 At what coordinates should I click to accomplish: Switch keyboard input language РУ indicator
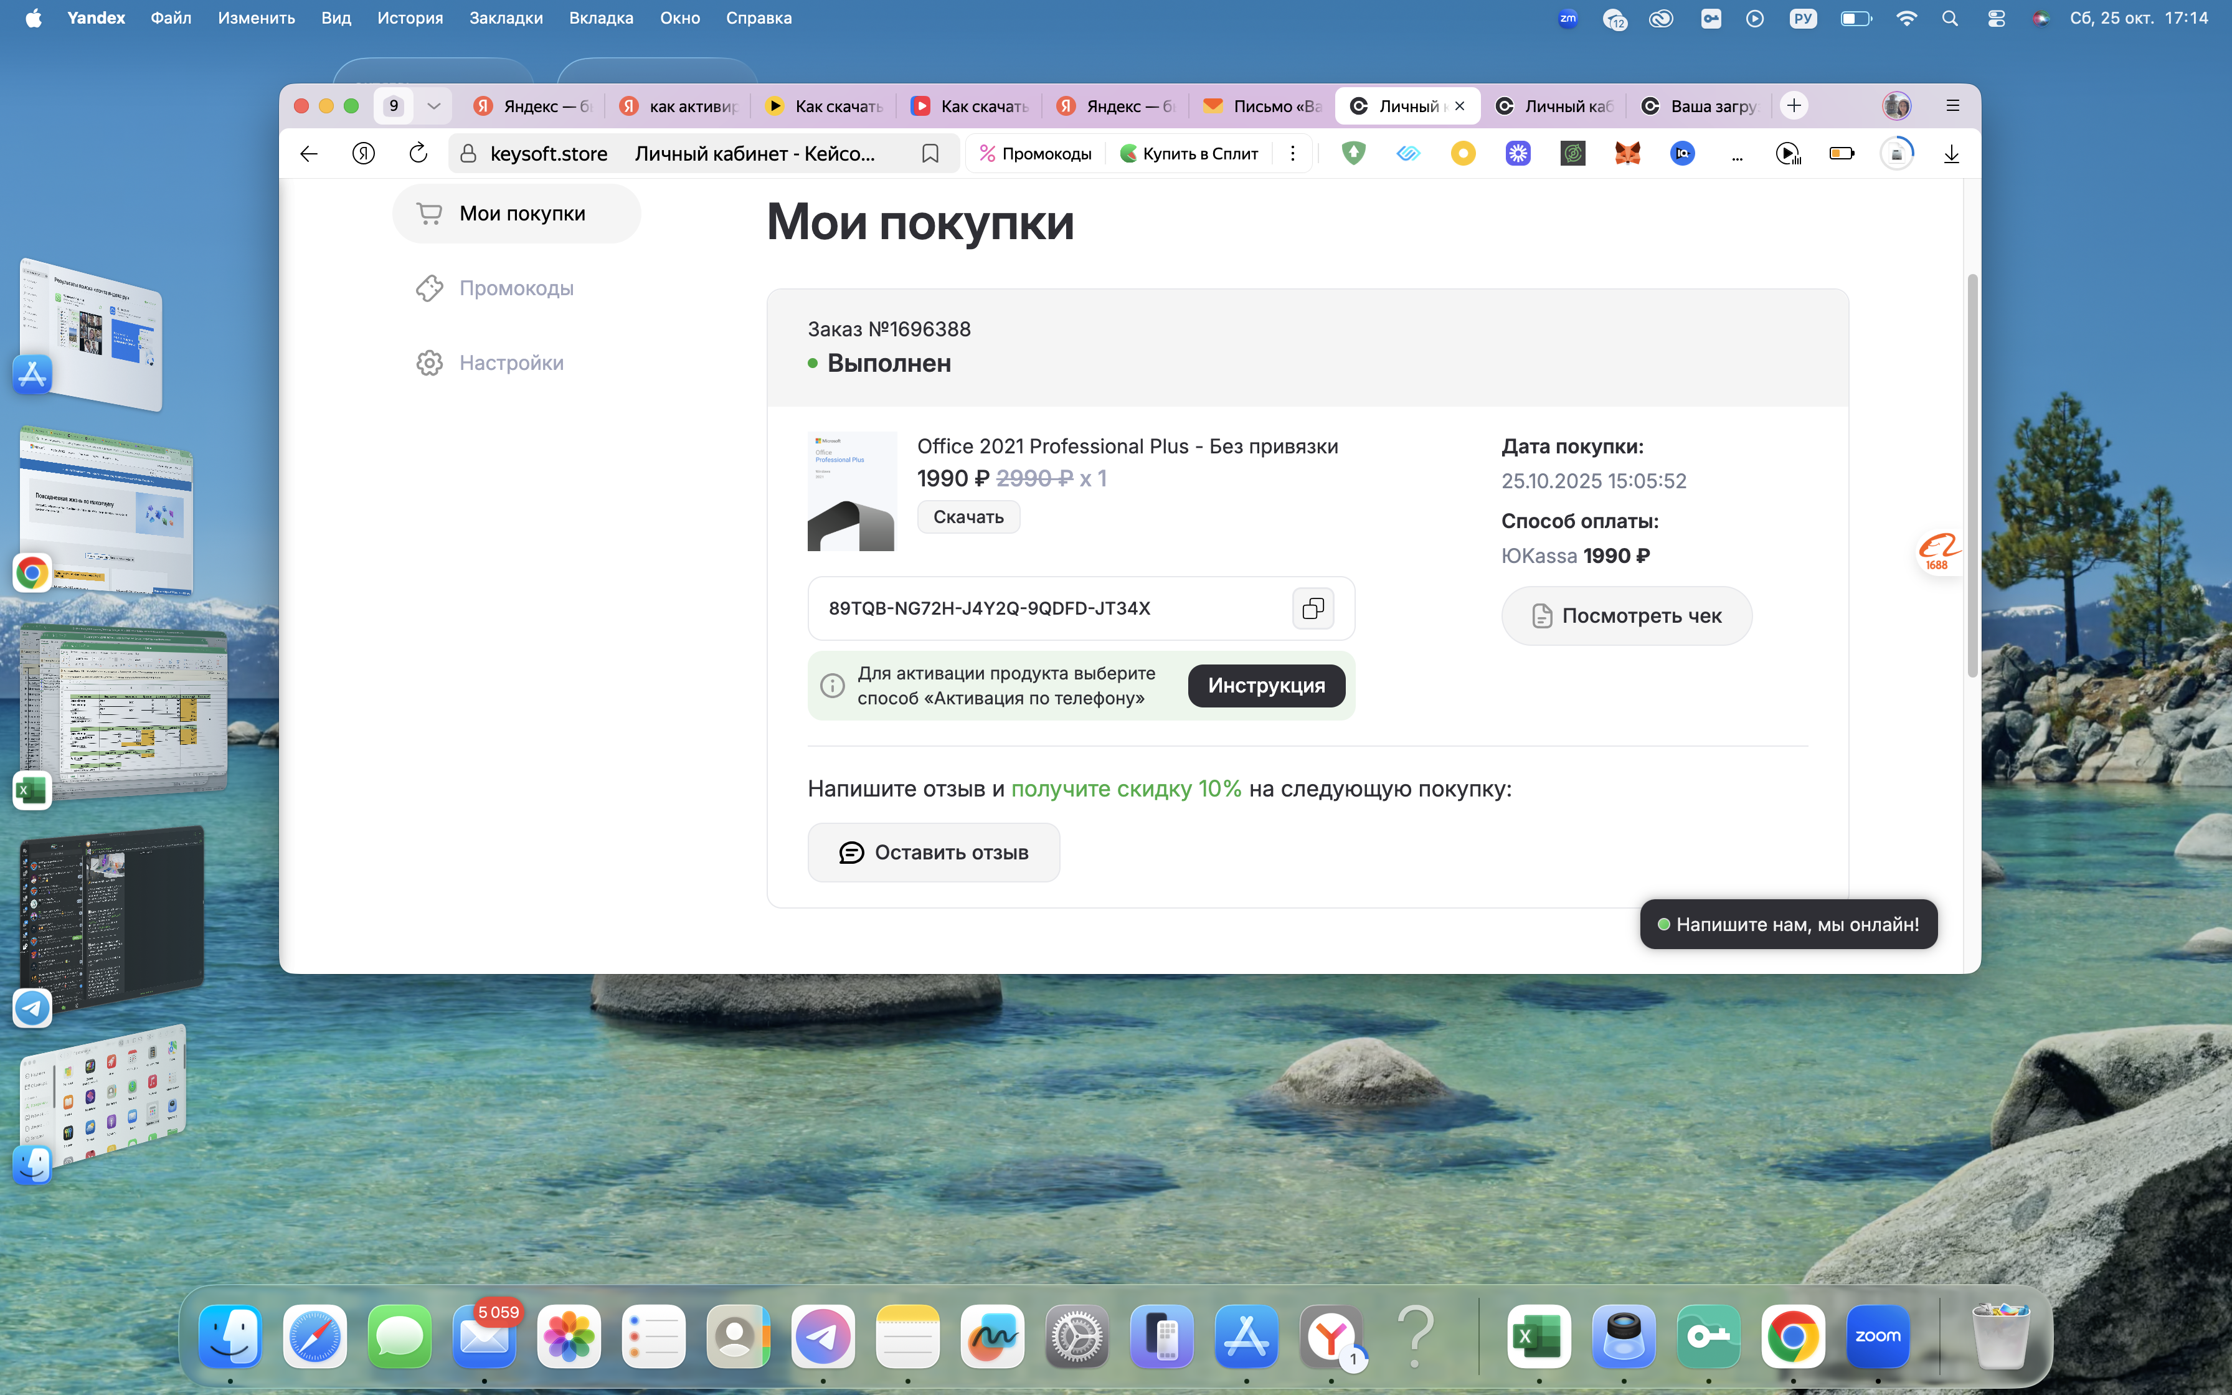click(x=1802, y=19)
